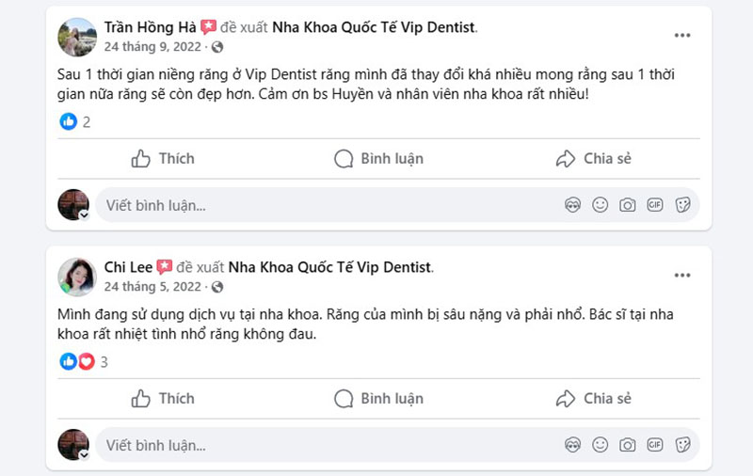Open emoji picker in first comment box
753x476 pixels.
tap(600, 205)
